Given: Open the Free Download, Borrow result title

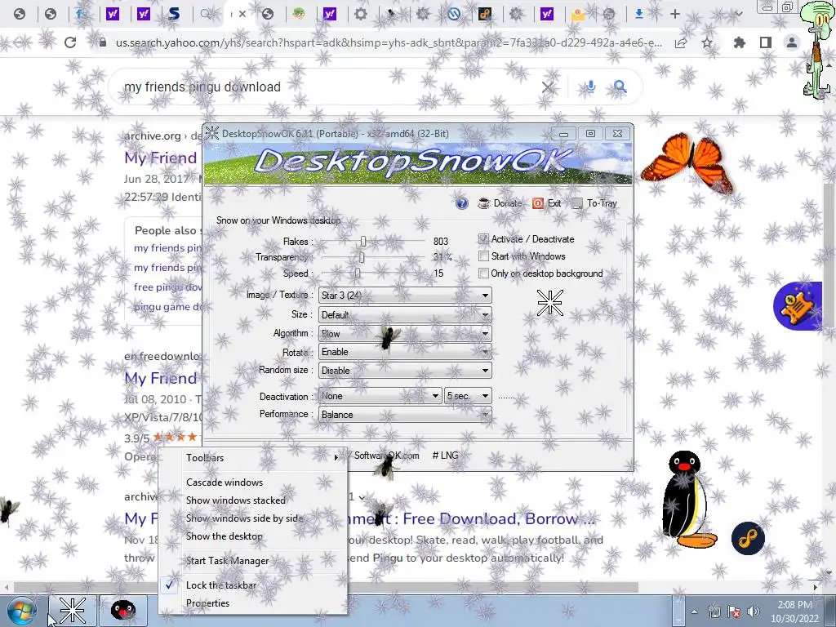Looking at the screenshot, I should tap(473, 518).
